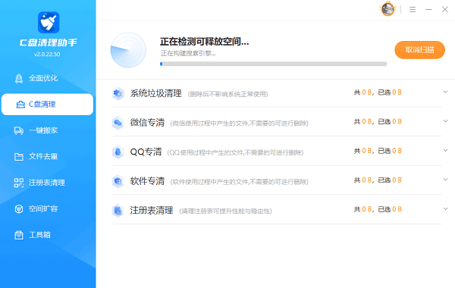Close the C盘清理助手 window
Screen dimensions: 455x288
coord(445,10)
